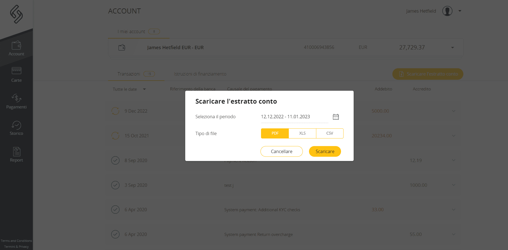508x250 pixels.
Task: Open the Report sidebar icon
Action: pos(17,152)
